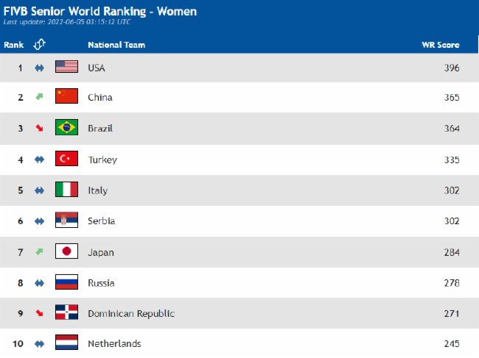Image resolution: width=479 pixels, height=358 pixels.
Task: Click the Russia flag icon
Action: coord(66,282)
